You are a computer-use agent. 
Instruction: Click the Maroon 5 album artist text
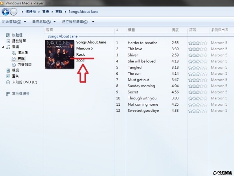[x=84, y=48]
